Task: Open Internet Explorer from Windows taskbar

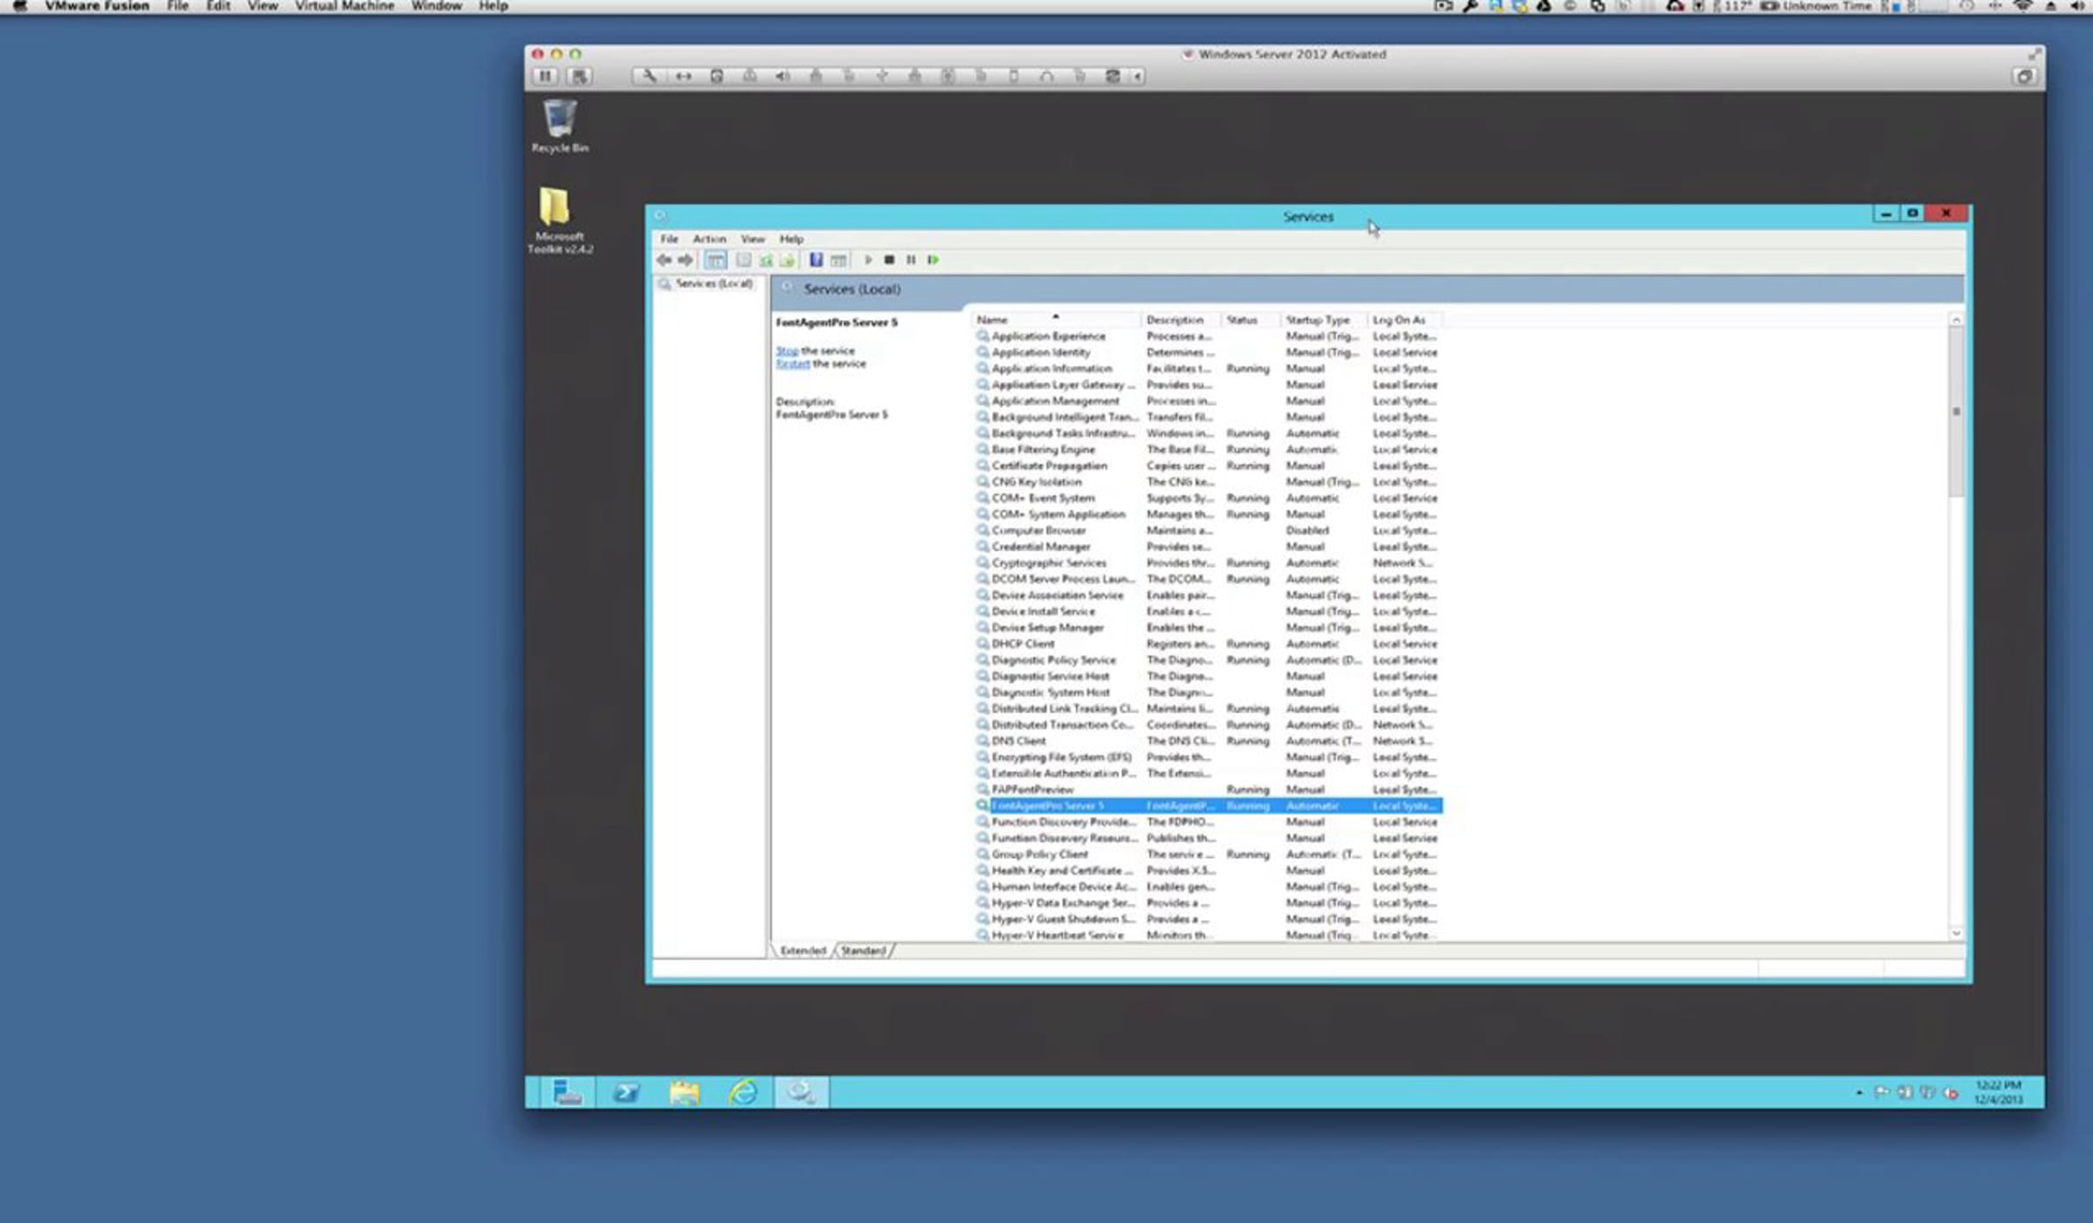Action: click(743, 1092)
